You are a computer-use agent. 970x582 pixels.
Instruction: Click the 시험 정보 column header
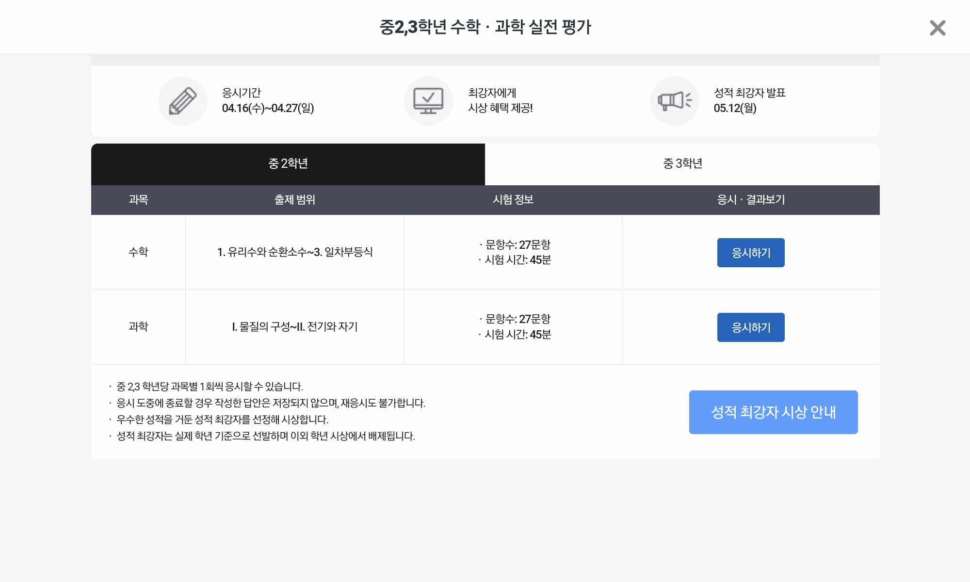513,200
